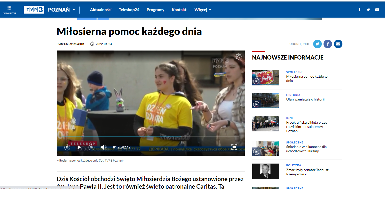Open sidebar link "Miłosierna pomoc każdego dnia"
This screenshot has height=203, width=385.
(x=307, y=79)
